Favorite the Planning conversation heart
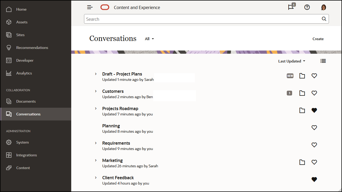Screen dimensions: 342x192 point(314,128)
